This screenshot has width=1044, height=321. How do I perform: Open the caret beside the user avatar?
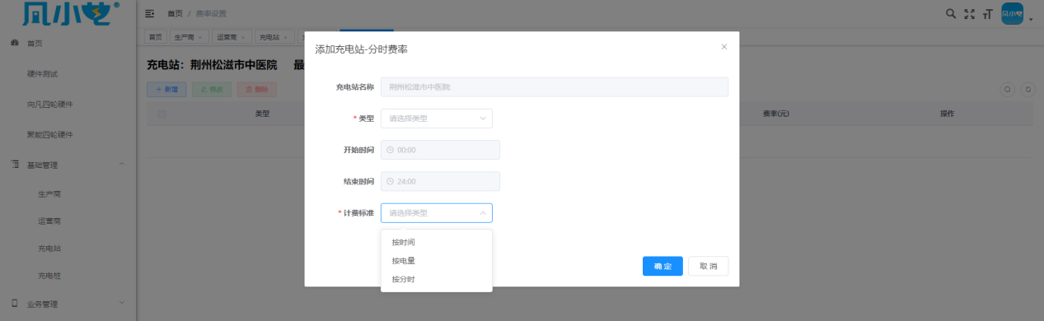click(1031, 19)
